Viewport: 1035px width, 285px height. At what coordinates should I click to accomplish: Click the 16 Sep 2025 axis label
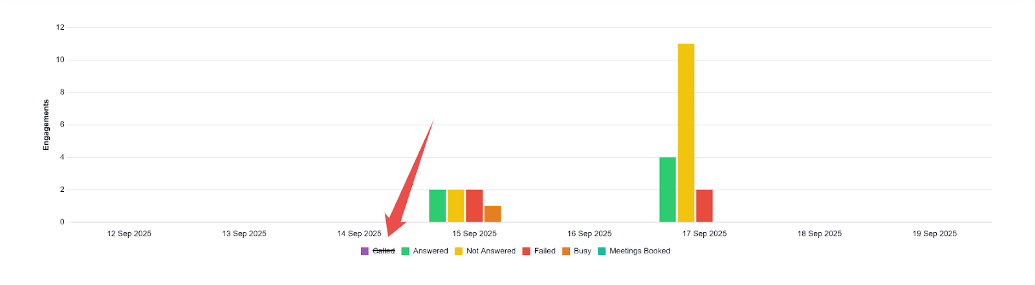[x=589, y=233]
